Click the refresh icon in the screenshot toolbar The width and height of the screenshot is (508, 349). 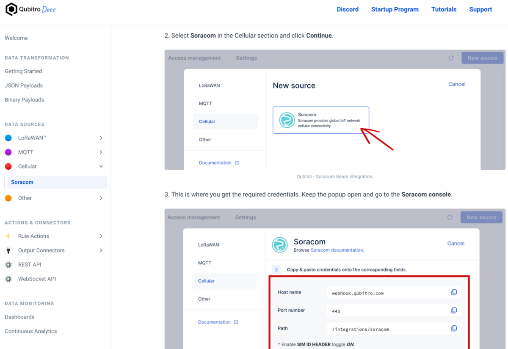450,58
